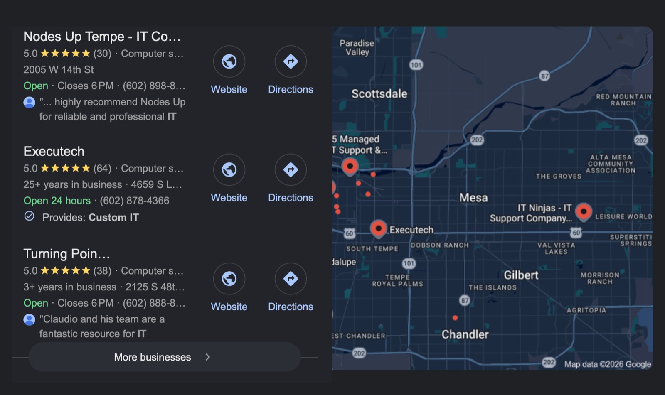Click the verified check icon beside Provides: Custom IT
The image size is (665, 395).
click(29, 216)
